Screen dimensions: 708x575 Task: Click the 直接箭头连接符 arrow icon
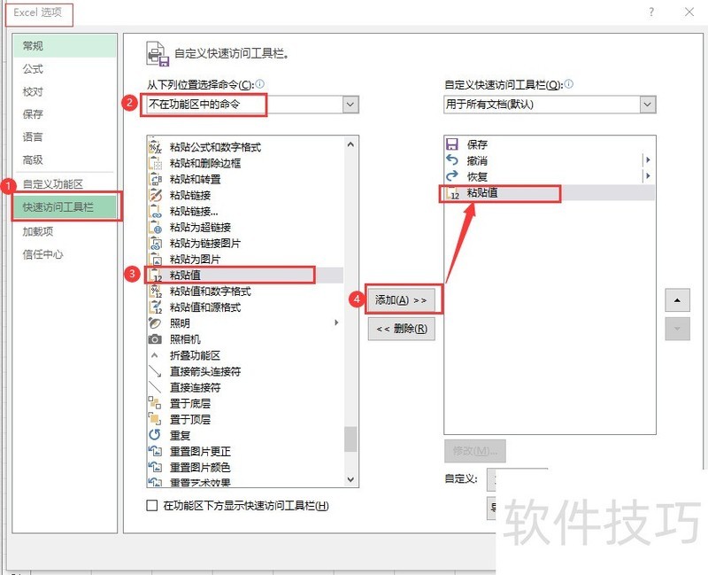(x=155, y=371)
